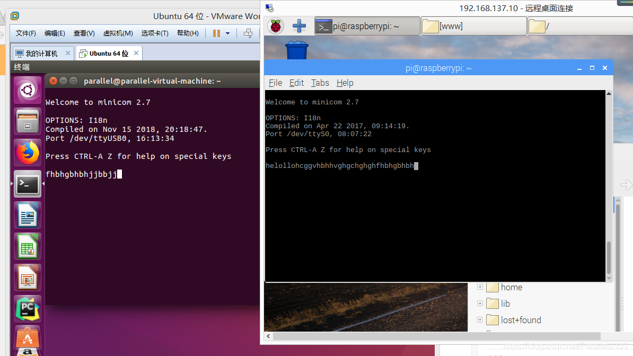
Task: Click Pi terminal scrollbar up arrow
Action: coord(609,94)
